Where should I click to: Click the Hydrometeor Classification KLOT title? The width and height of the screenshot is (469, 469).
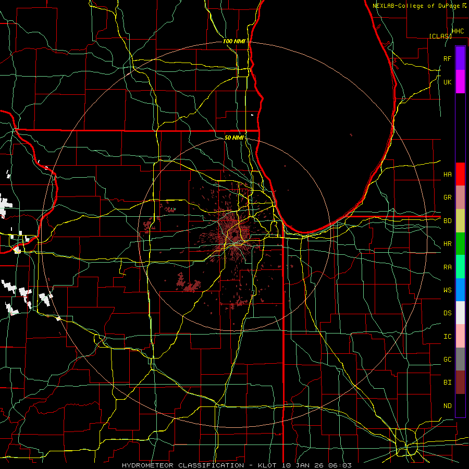pos(237,465)
